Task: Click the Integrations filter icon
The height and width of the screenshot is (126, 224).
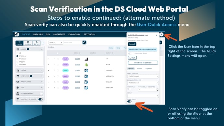Action: pyautogui.click(x=18, y=82)
